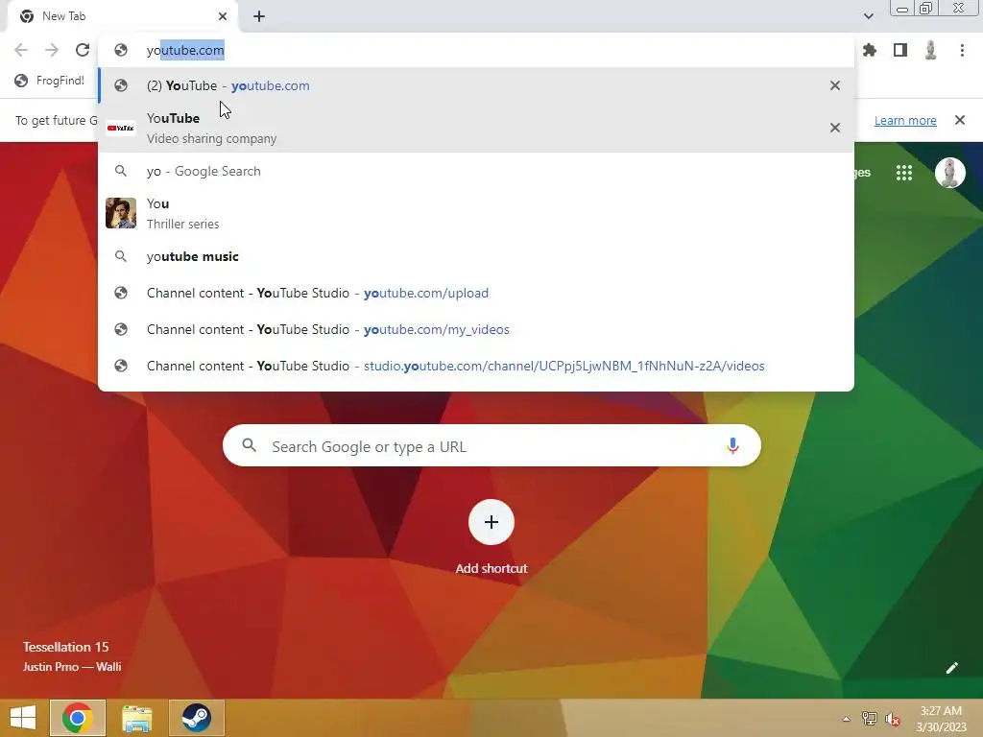Click the Search Google or type a URL box
Image resolution: width=983 pixels, height=737 pixels.
491,445
